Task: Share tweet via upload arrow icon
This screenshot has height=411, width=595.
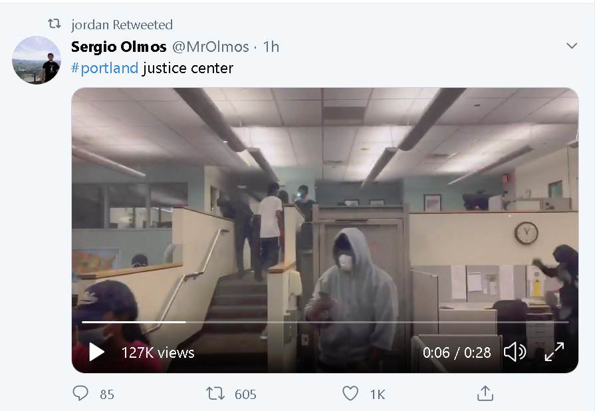Action: [485, 393]
